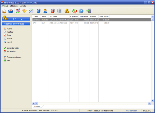Screen dimensions: 155x113
Task: Open the Archivo menu
Action: (5, 6)
